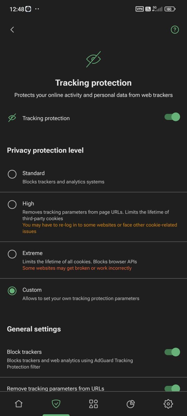Tap the VPN status bar indicator
Image resolution: width=187 pixels, height=416 pixels.
pos(139,9)
